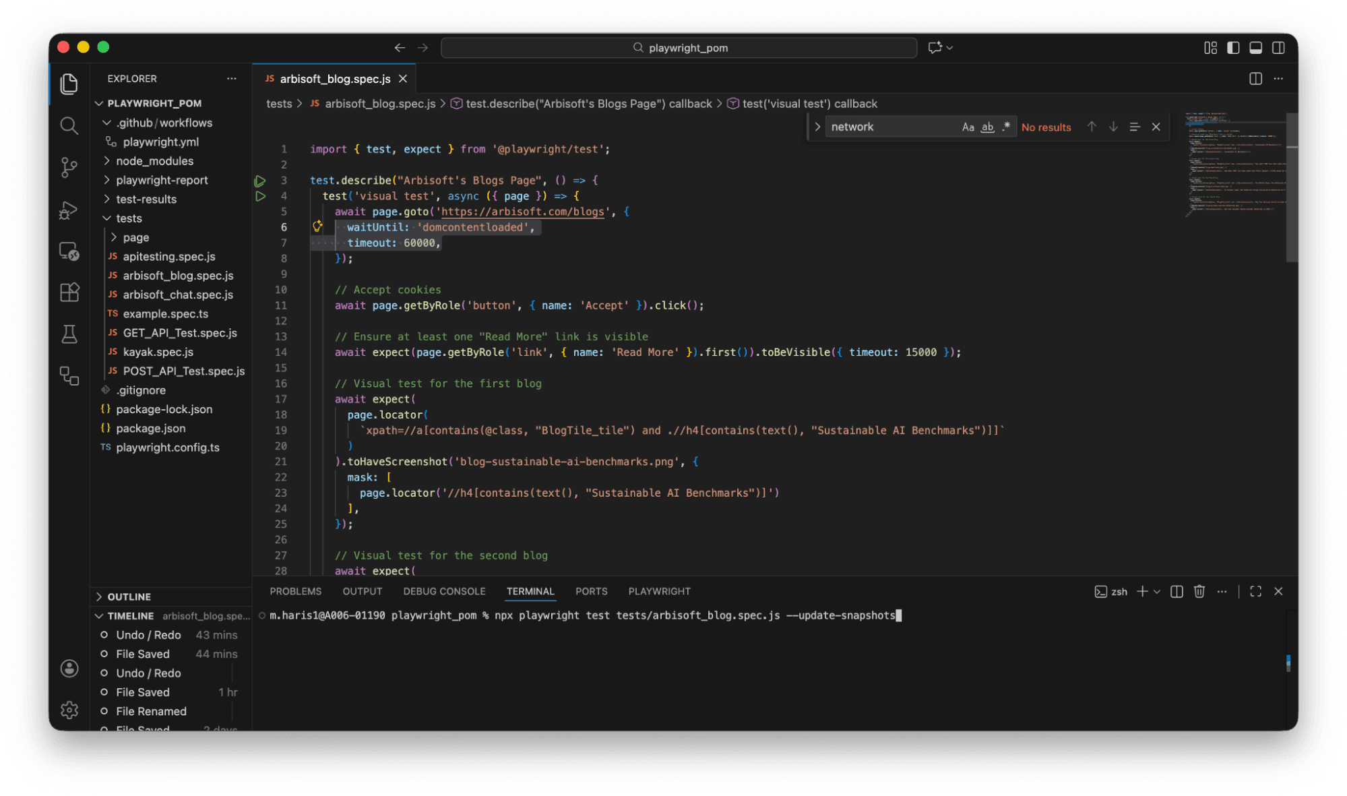Viewport: 1347px width, 796px height.
Task: Switch to the PLAYWRIGHT panel tab
Action: [659, 591]
